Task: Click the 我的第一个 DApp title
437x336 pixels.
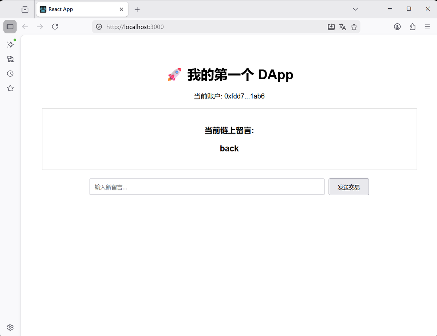Action: (240, 75)
